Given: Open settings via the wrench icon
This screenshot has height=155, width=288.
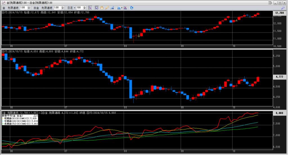Looking at the screenshot, I should pyautogui.click(x=283, y=8).
